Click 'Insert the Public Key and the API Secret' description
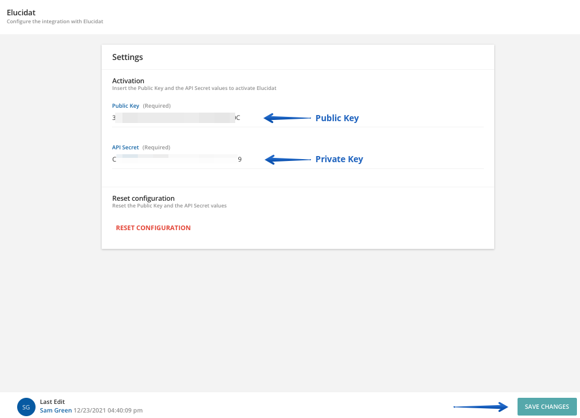 pyautogui.click(x=194, y=88)
